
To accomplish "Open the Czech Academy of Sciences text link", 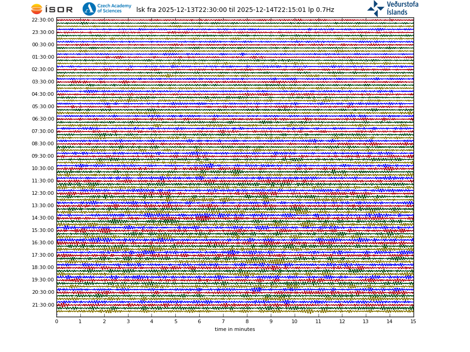I will (114, 8).
